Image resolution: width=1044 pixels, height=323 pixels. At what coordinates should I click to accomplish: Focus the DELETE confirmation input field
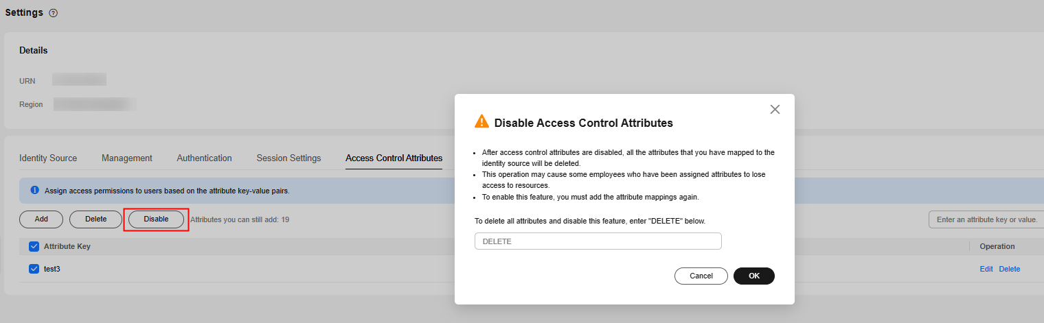[598, 241]
